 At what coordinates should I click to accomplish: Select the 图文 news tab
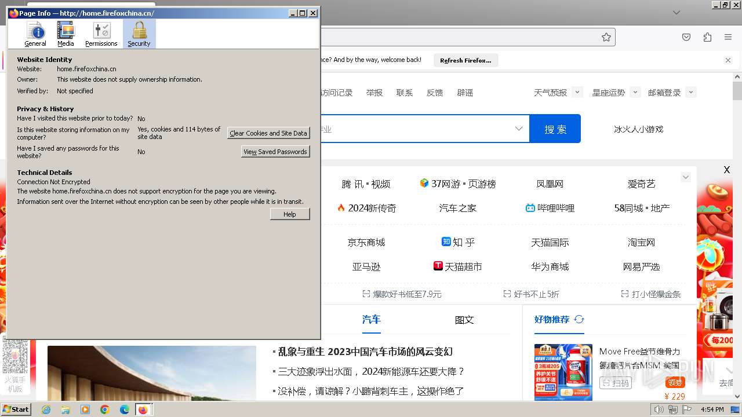pyautogui.click(x=464, y=320)
